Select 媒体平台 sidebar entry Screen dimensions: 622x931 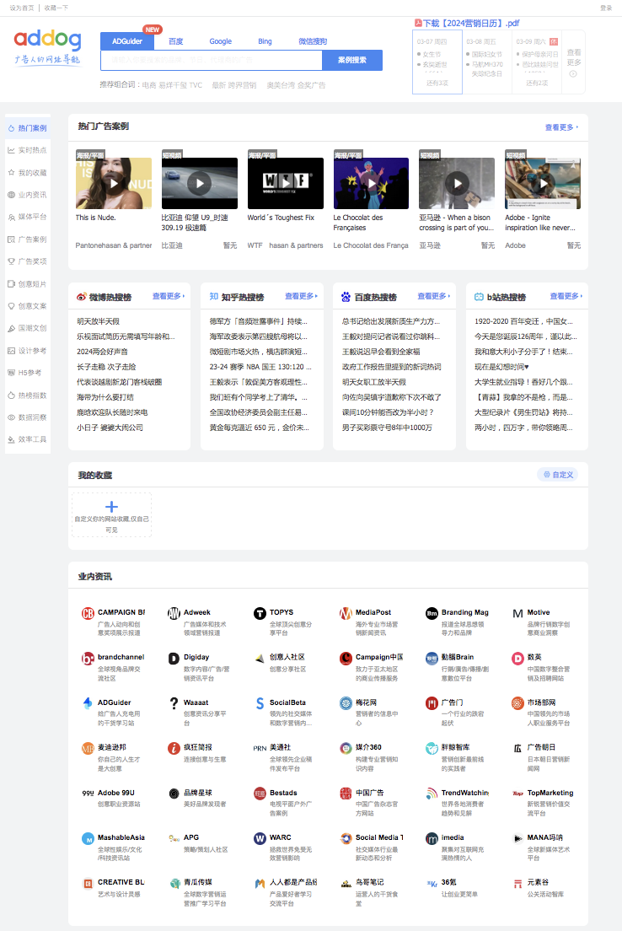tap(27, 218)
